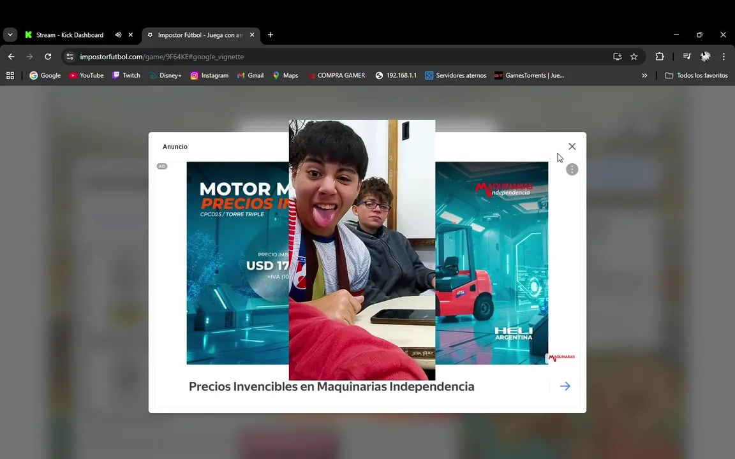735x459 pixels.
Task: Go back to the previous page
Action: (11, 57)
